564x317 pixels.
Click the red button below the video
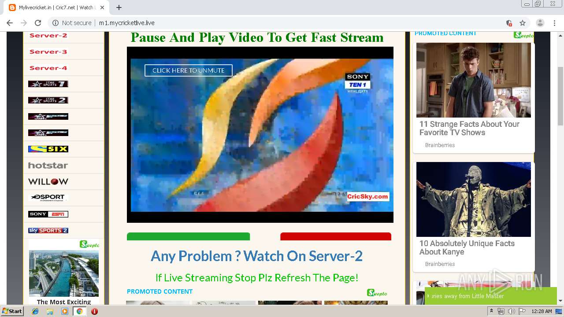[336, 236]
